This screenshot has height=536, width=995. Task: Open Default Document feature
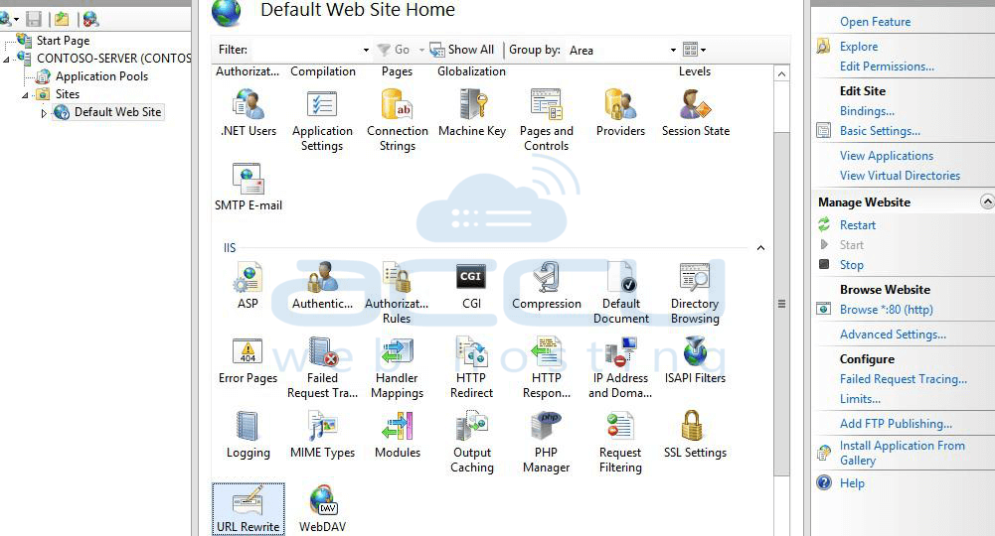(621, 293)
